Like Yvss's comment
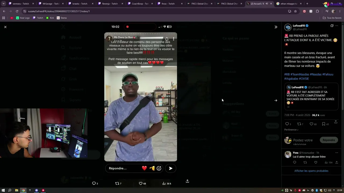This screenshot has height=193, width=344. coord(316,162)
